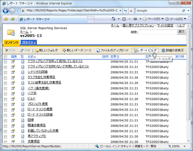Check the box for ロード テストの概要 row
This screenshot has height=151, width=193.
point(5,110)
